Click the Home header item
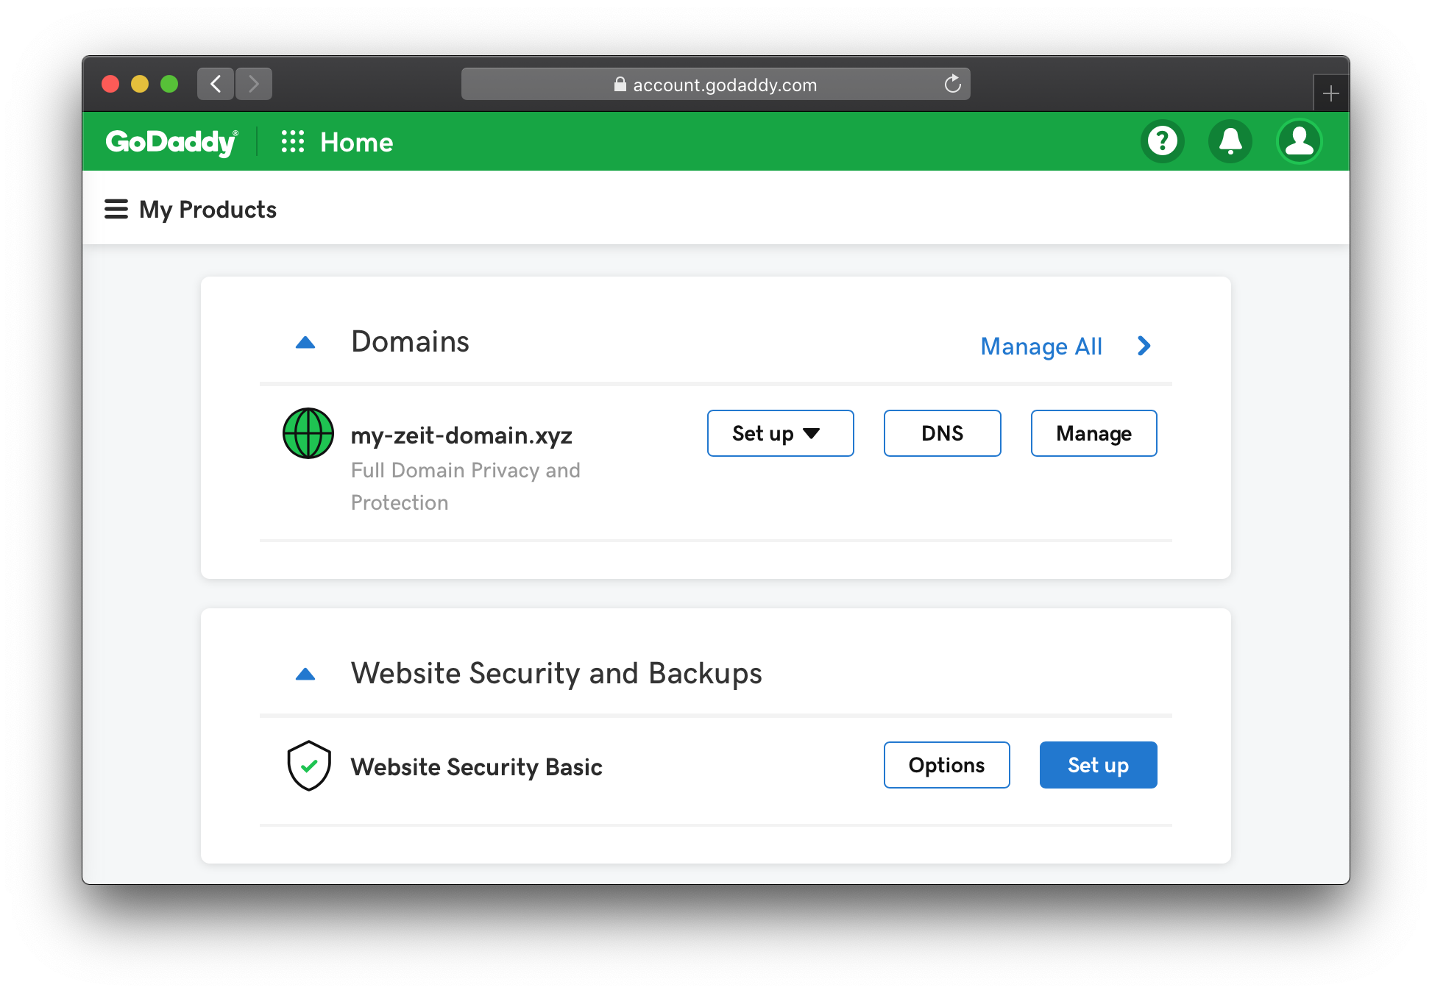1432x993 pixels. [x=356, y=142]
